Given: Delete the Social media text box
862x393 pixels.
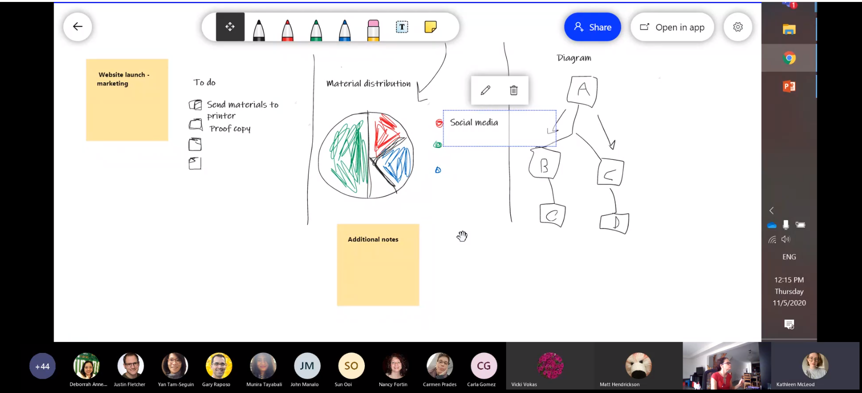Looking at the screenshot, I should click(x=514, y=90).
